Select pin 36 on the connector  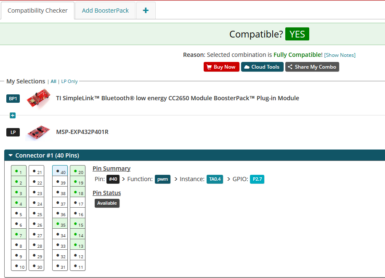[60, 213]
